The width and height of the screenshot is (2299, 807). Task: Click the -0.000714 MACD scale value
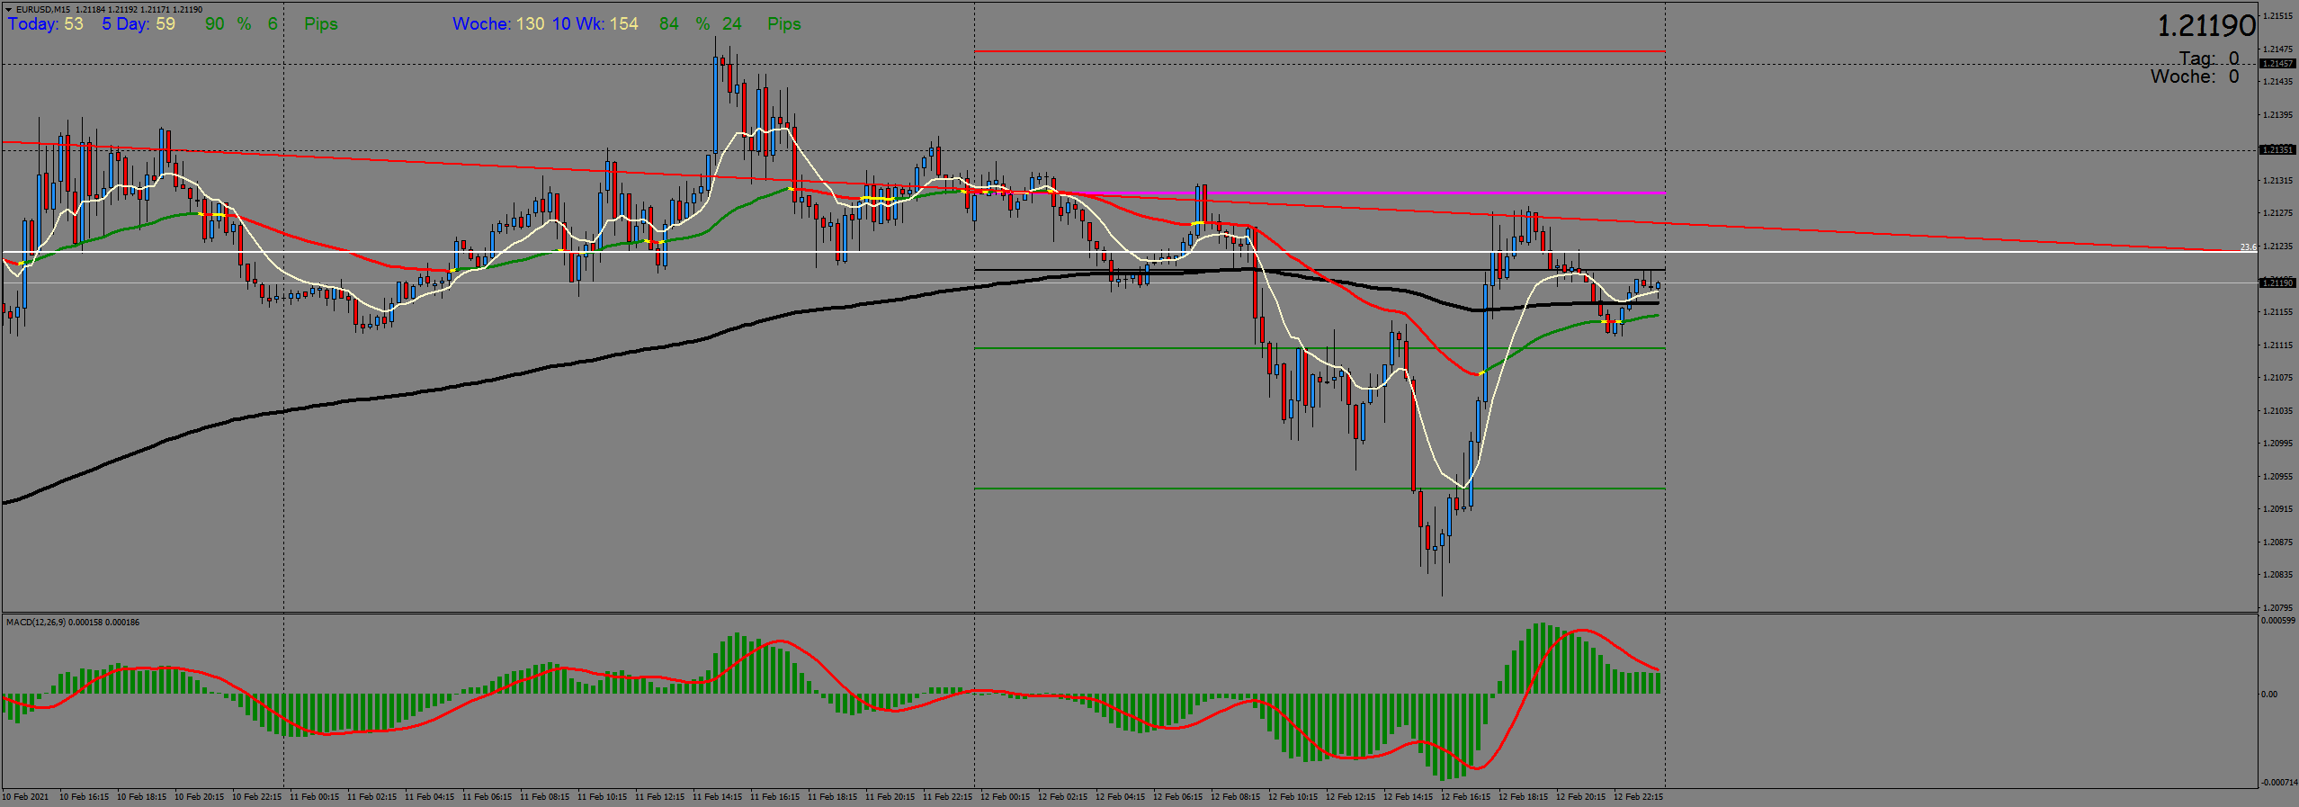click(x=2280, y=783)
